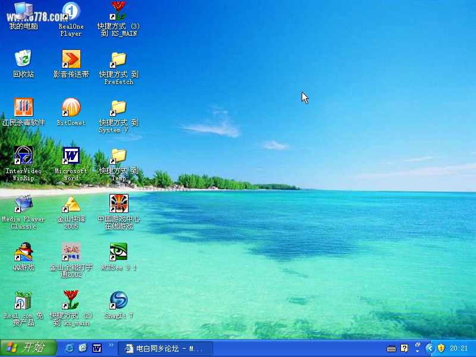Viewport: 476px width, 357px height.
Task: Open the 开始 Start menu button
Action: pos(28,348)
